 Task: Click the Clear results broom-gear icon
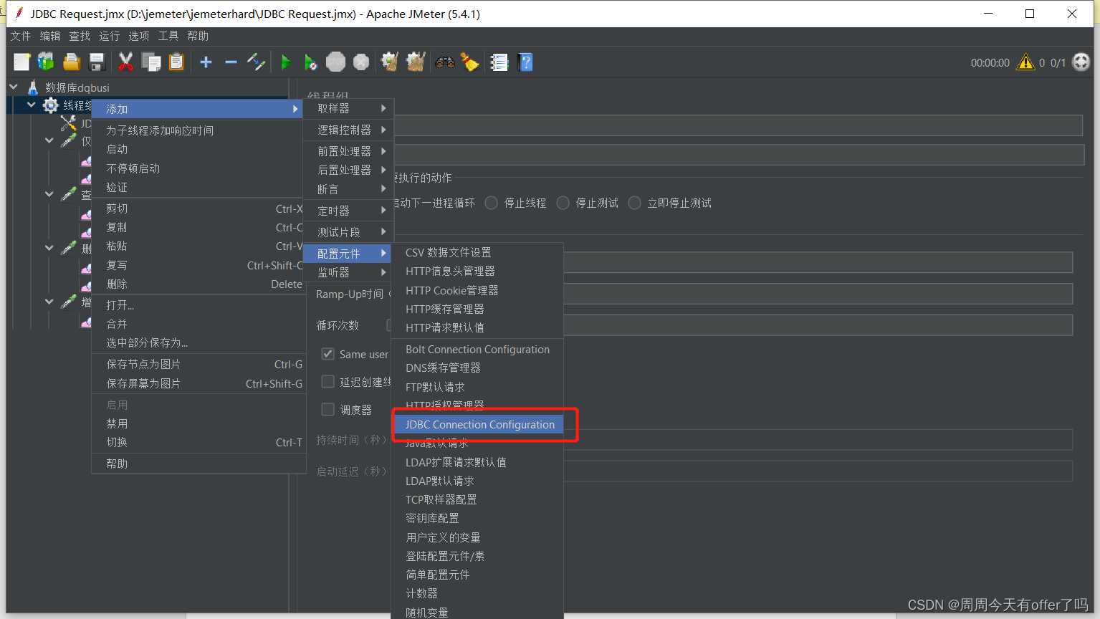390,62
